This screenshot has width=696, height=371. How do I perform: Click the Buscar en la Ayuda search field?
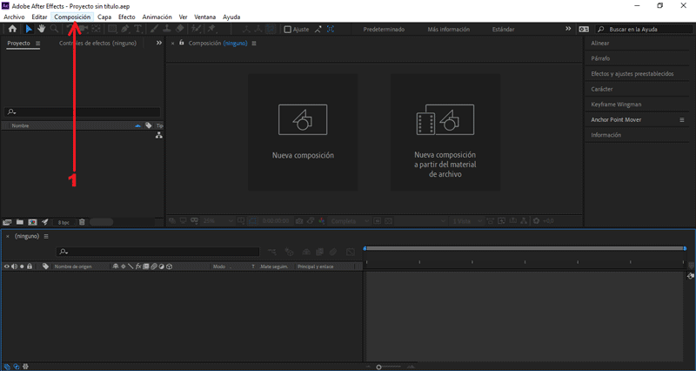pos(644,29)
